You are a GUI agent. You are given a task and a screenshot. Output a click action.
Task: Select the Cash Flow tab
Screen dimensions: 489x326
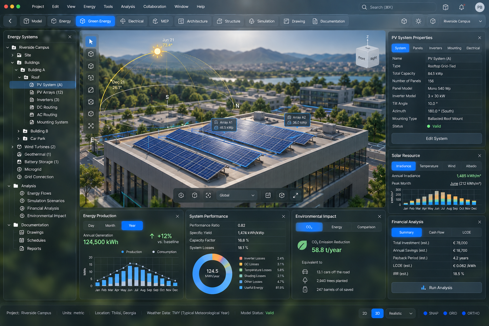point(436,232)
